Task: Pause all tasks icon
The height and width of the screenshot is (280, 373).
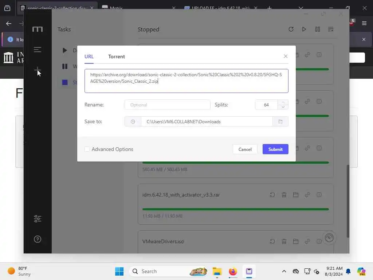Action: click(317, 29)
